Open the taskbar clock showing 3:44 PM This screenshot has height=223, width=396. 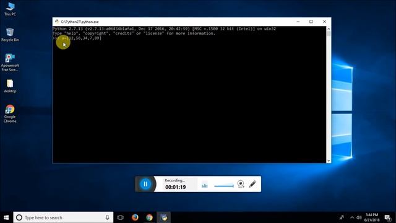pos(372,217)
